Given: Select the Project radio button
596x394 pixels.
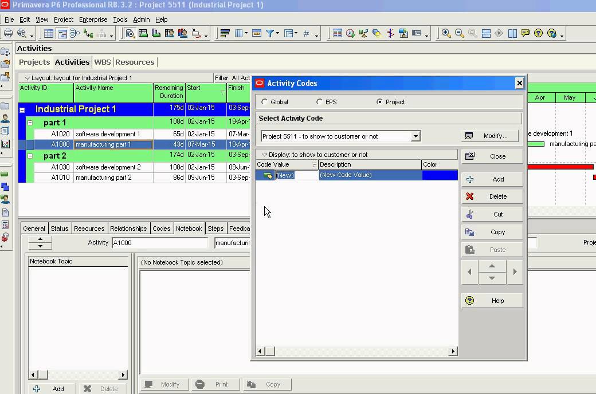Looking at the screenshot, I should coord(379,102).
